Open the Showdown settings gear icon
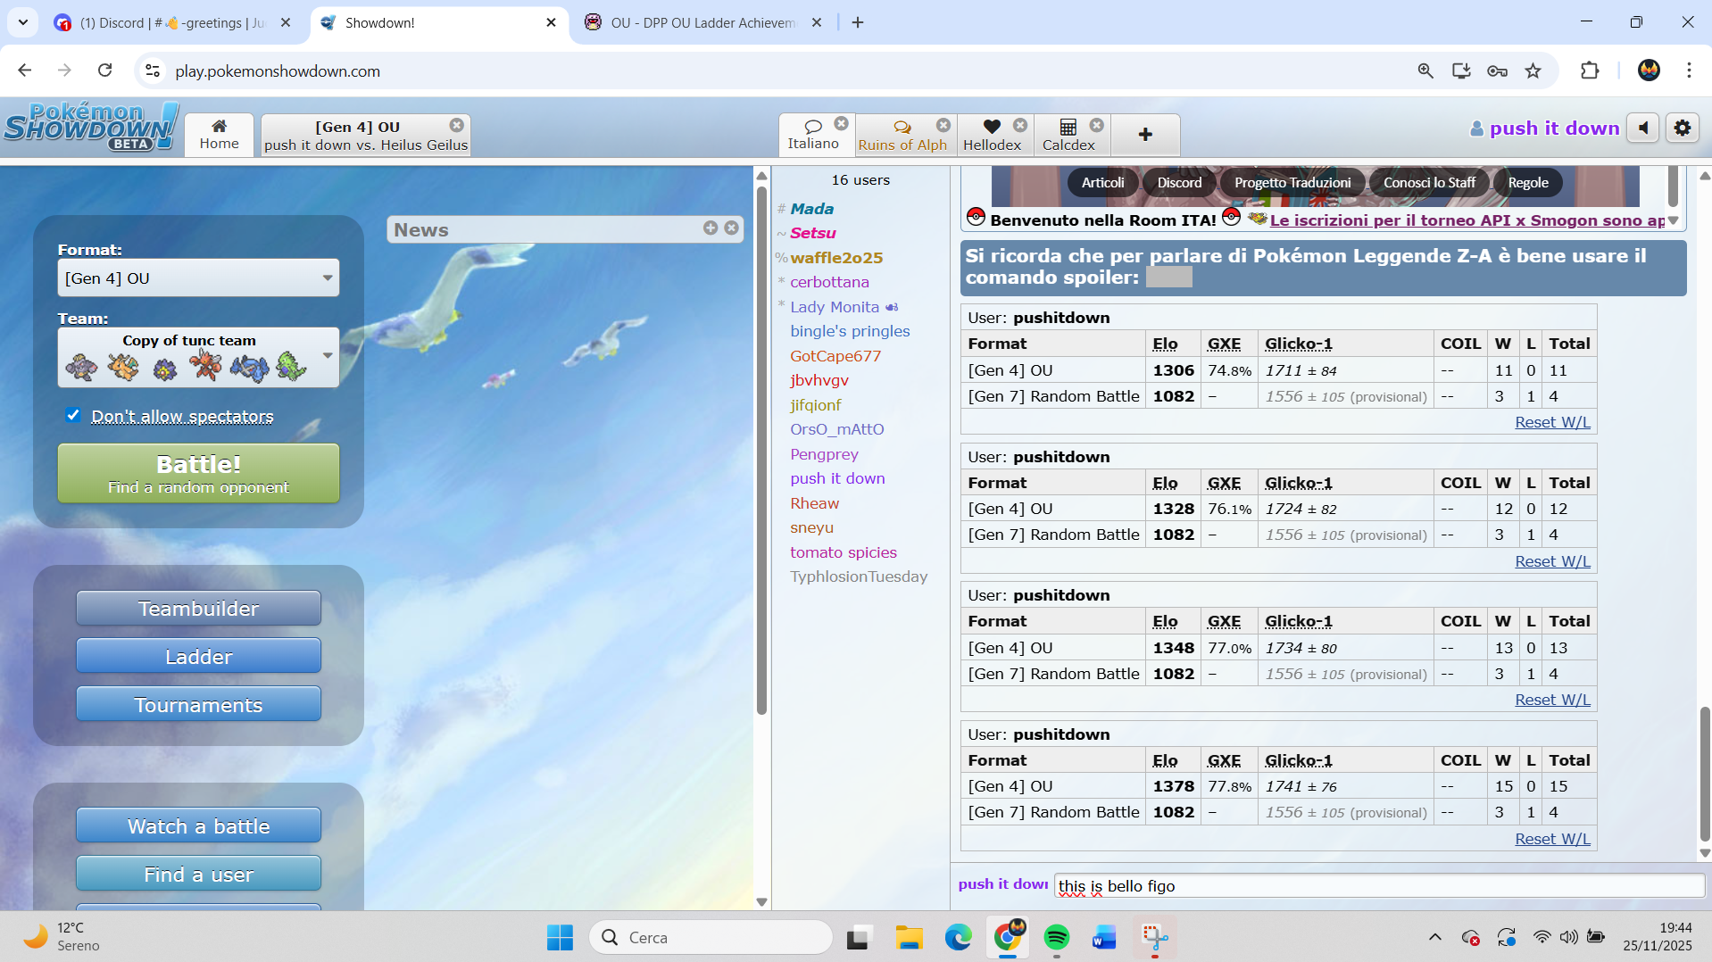Viewport: 1712px width, 962px height. pyautogui.click(x=1682, y=129)
